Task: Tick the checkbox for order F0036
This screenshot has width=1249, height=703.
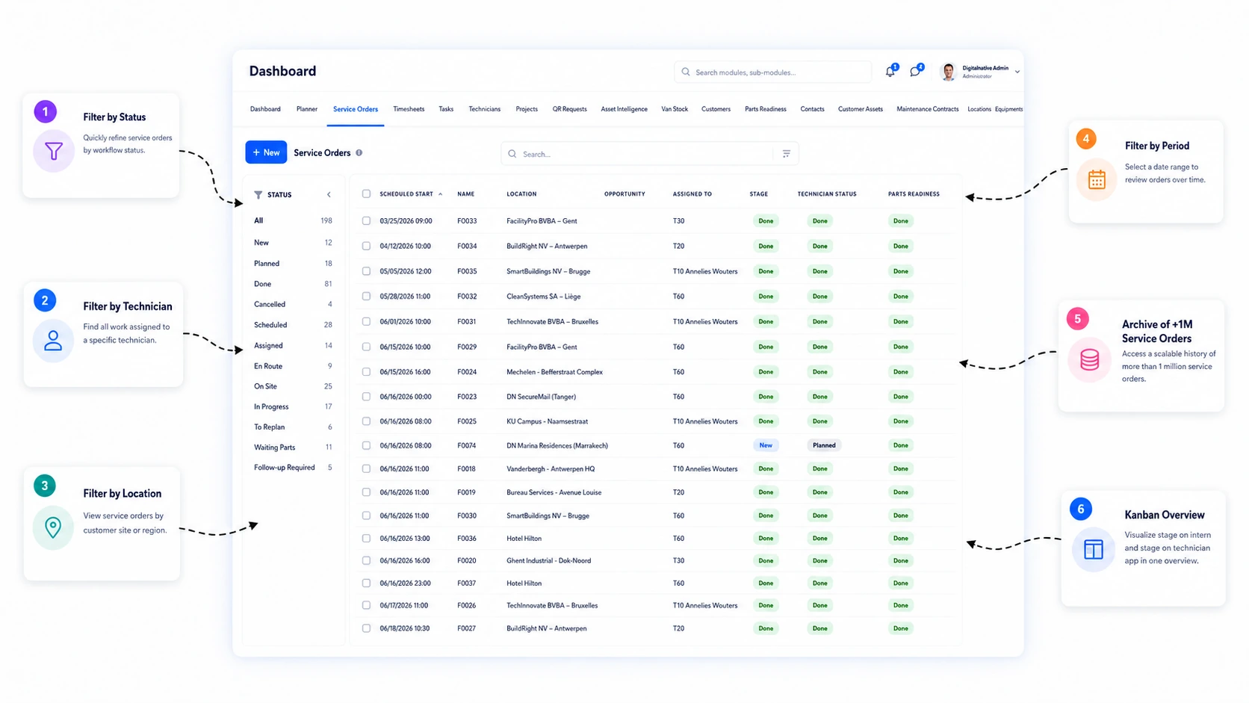Action: [366, 538]
